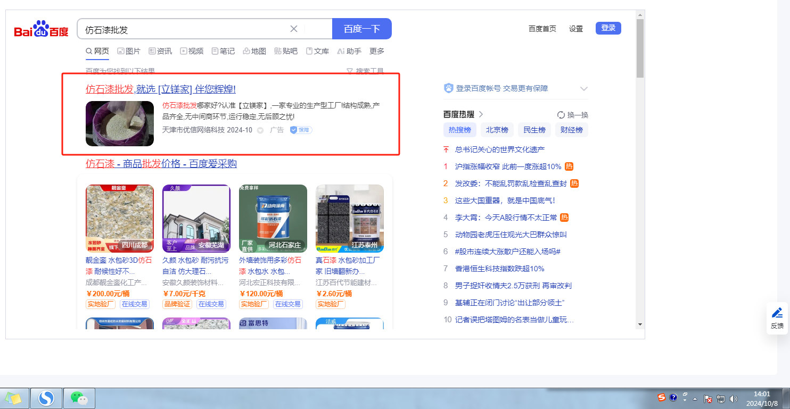Screen dimensions: 790x409
Task: Open WeChat from the taskbar
Action: click(x=79, y=398)
